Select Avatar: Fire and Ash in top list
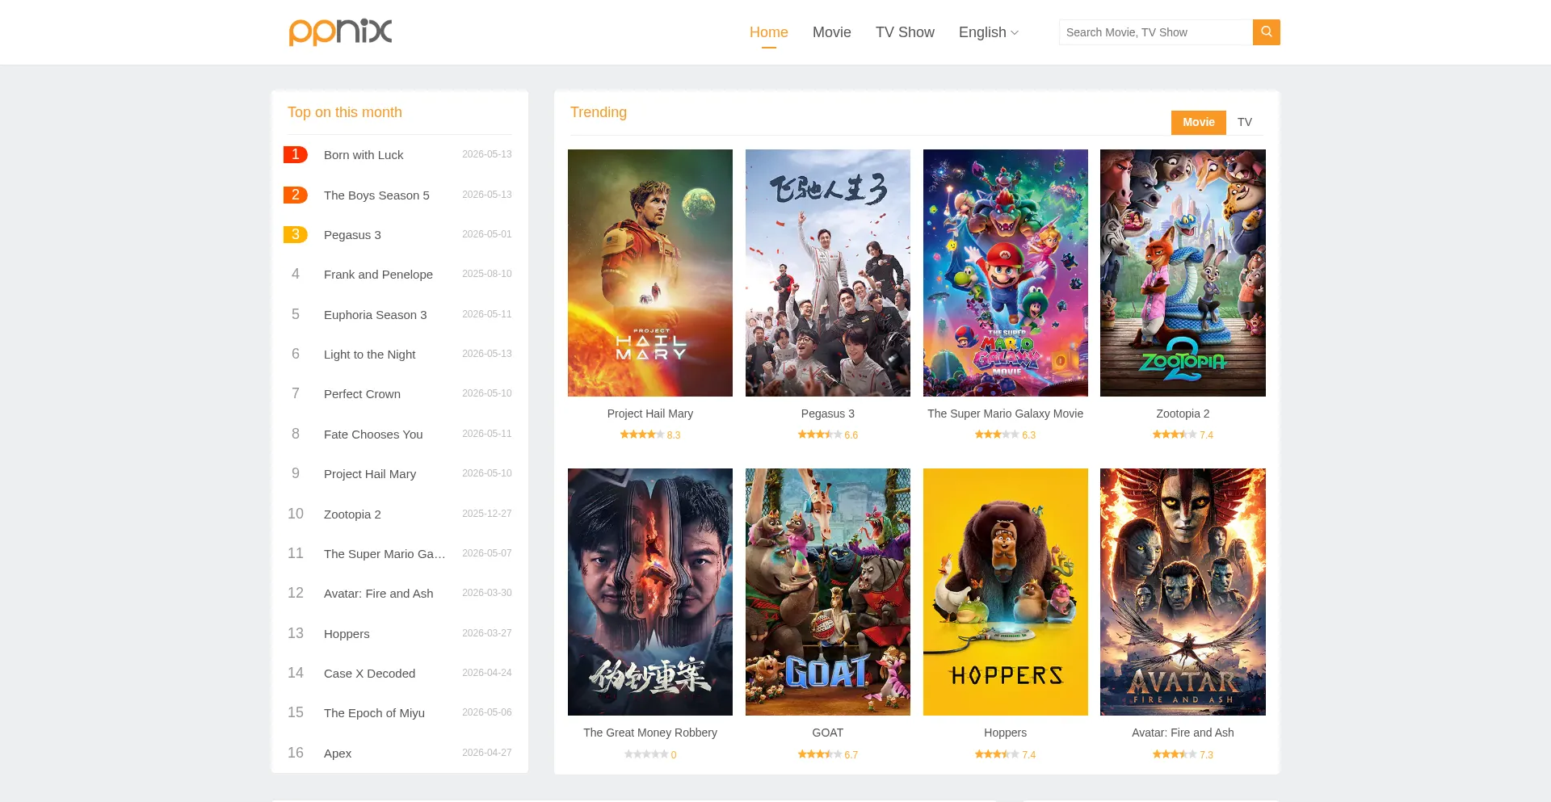This screenshot has height=802, width=1551. [x=378, y=594]
